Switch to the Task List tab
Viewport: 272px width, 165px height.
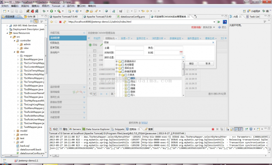point(253,17)
